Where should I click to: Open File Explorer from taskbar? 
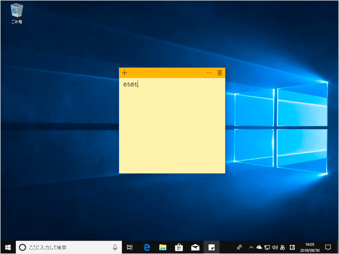pyautogui.click(x=163, y=247)
